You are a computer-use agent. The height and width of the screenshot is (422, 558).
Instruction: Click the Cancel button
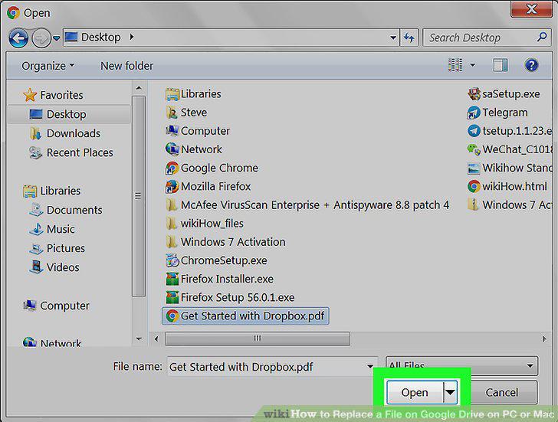click(502, 392)
